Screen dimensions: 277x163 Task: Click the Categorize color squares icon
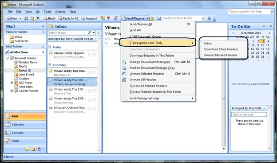point(103,18)
